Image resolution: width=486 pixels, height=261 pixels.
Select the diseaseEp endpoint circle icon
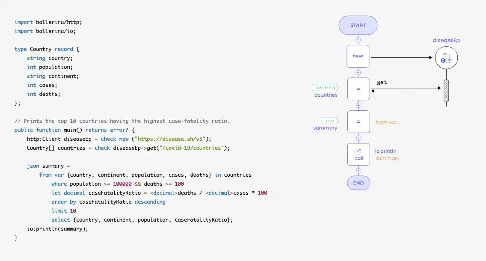tap(446, 58)
